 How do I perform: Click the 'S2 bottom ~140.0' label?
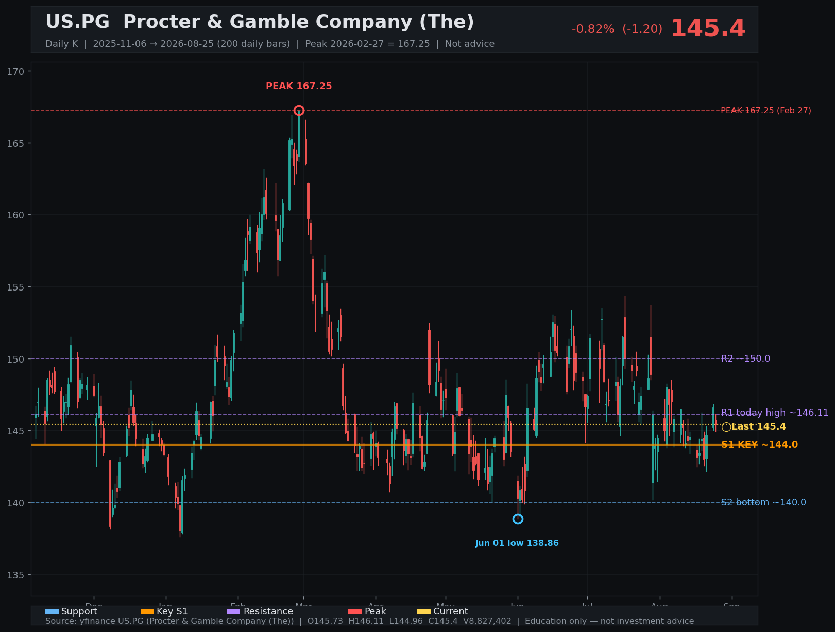point(763,502)
